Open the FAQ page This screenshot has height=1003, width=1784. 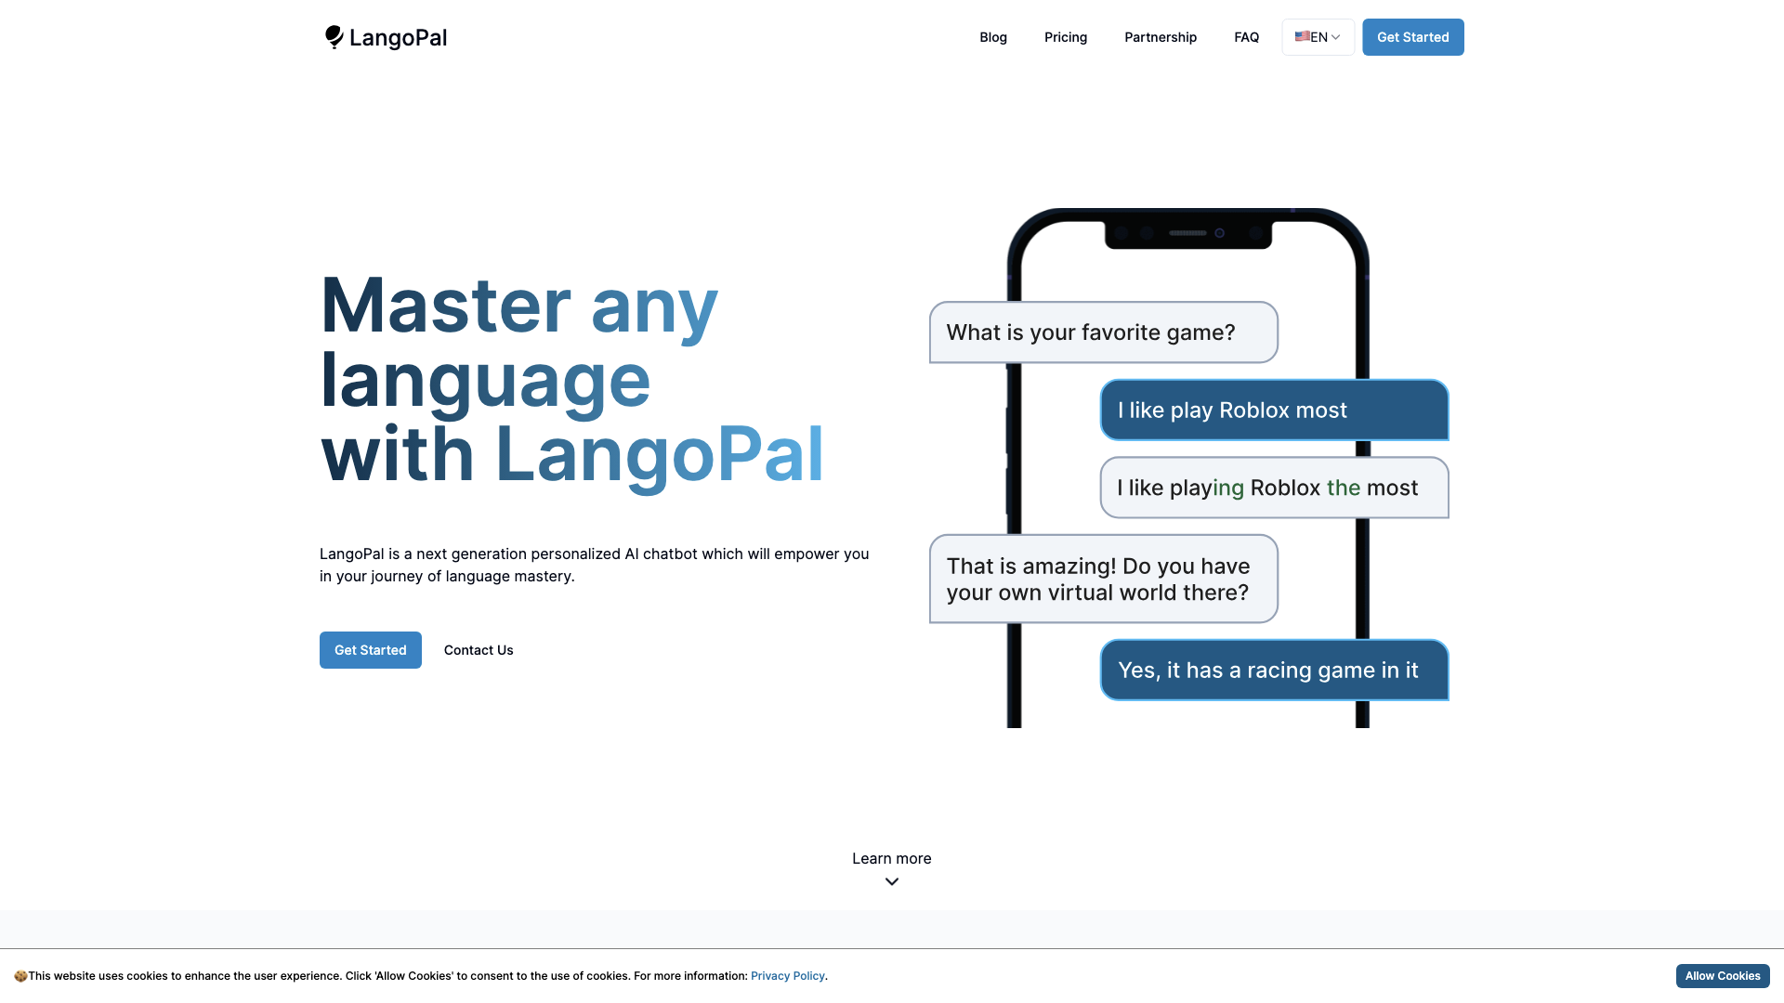pyautogui.click(x=1246, y=37)
